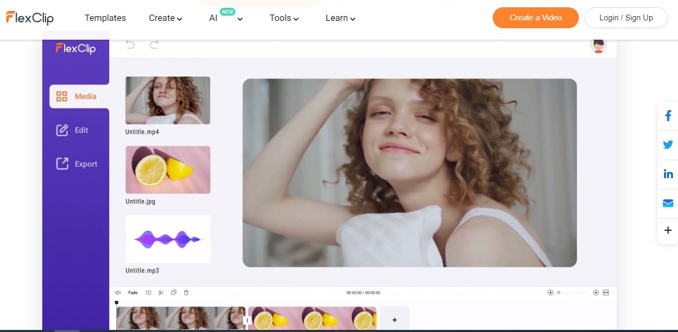Select the lemon clip in timeline

click(x=312, y=318)
